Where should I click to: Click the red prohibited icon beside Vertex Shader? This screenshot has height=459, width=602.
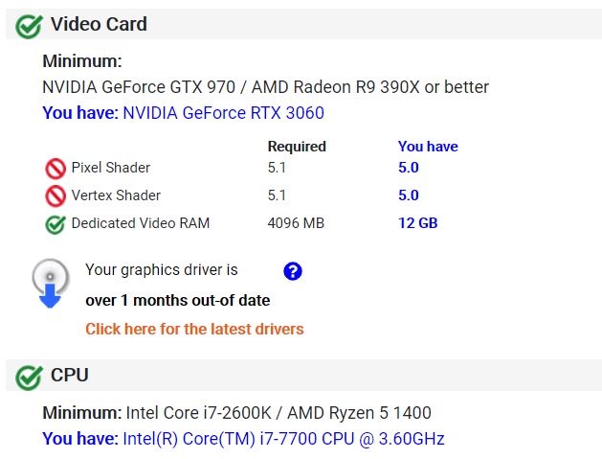pyautogui.click(x=56, y=196)
